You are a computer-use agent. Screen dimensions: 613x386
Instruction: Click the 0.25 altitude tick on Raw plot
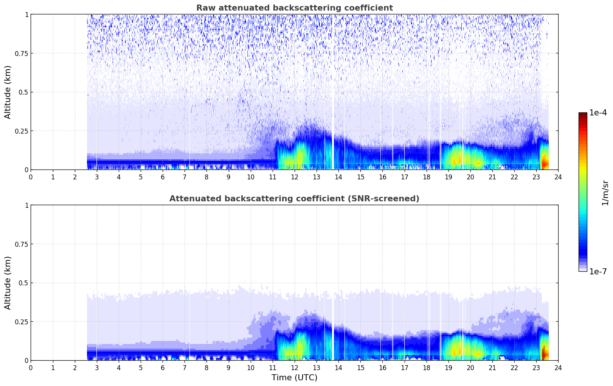(21, 131)
